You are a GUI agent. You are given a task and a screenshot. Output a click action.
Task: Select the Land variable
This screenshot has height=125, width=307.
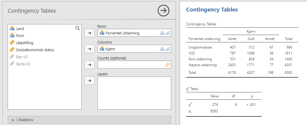pos(20,29)
